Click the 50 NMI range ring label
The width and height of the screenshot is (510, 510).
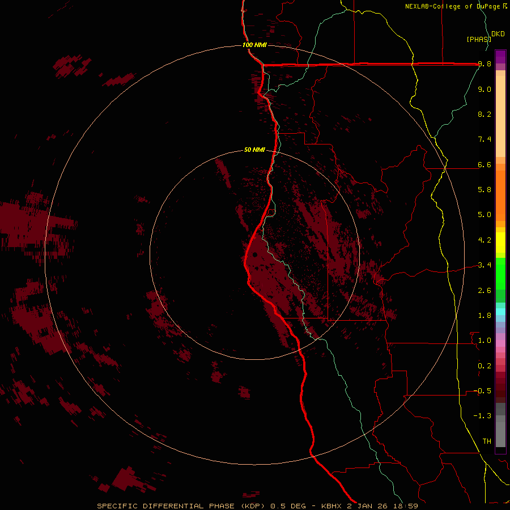254,150
